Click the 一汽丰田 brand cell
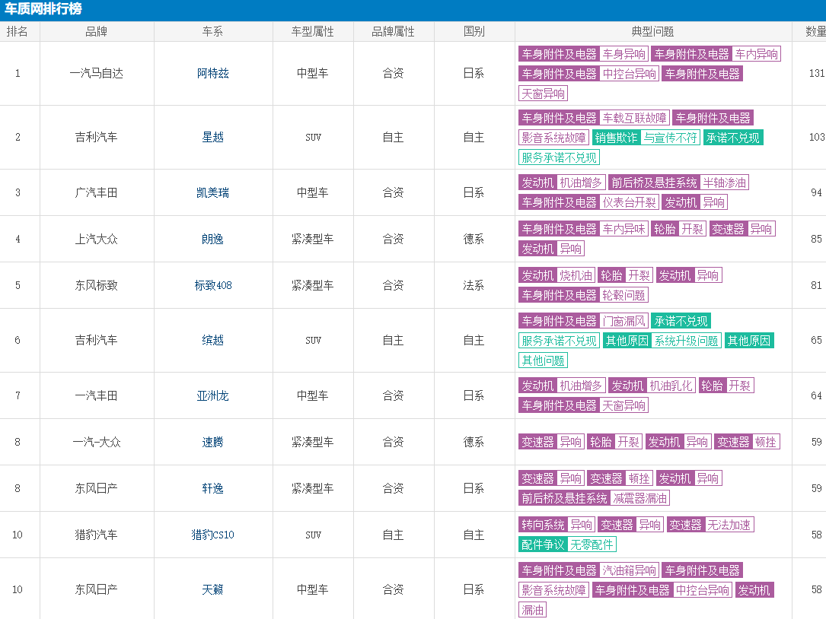Viewport: 826px width, 619px height. [97, 395]
